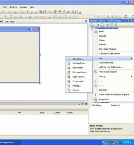
Task: Click the folder icon beside New Folder
Action: pyautogui.click(x=68, y=68)
